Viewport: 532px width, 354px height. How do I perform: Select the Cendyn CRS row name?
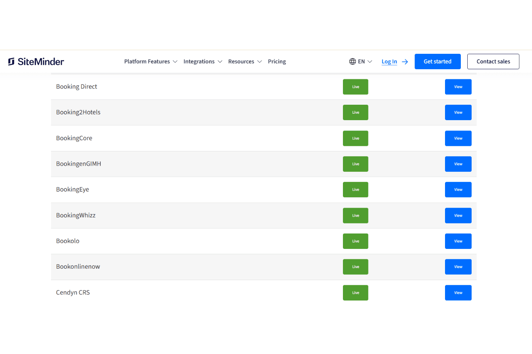(73, 293)
